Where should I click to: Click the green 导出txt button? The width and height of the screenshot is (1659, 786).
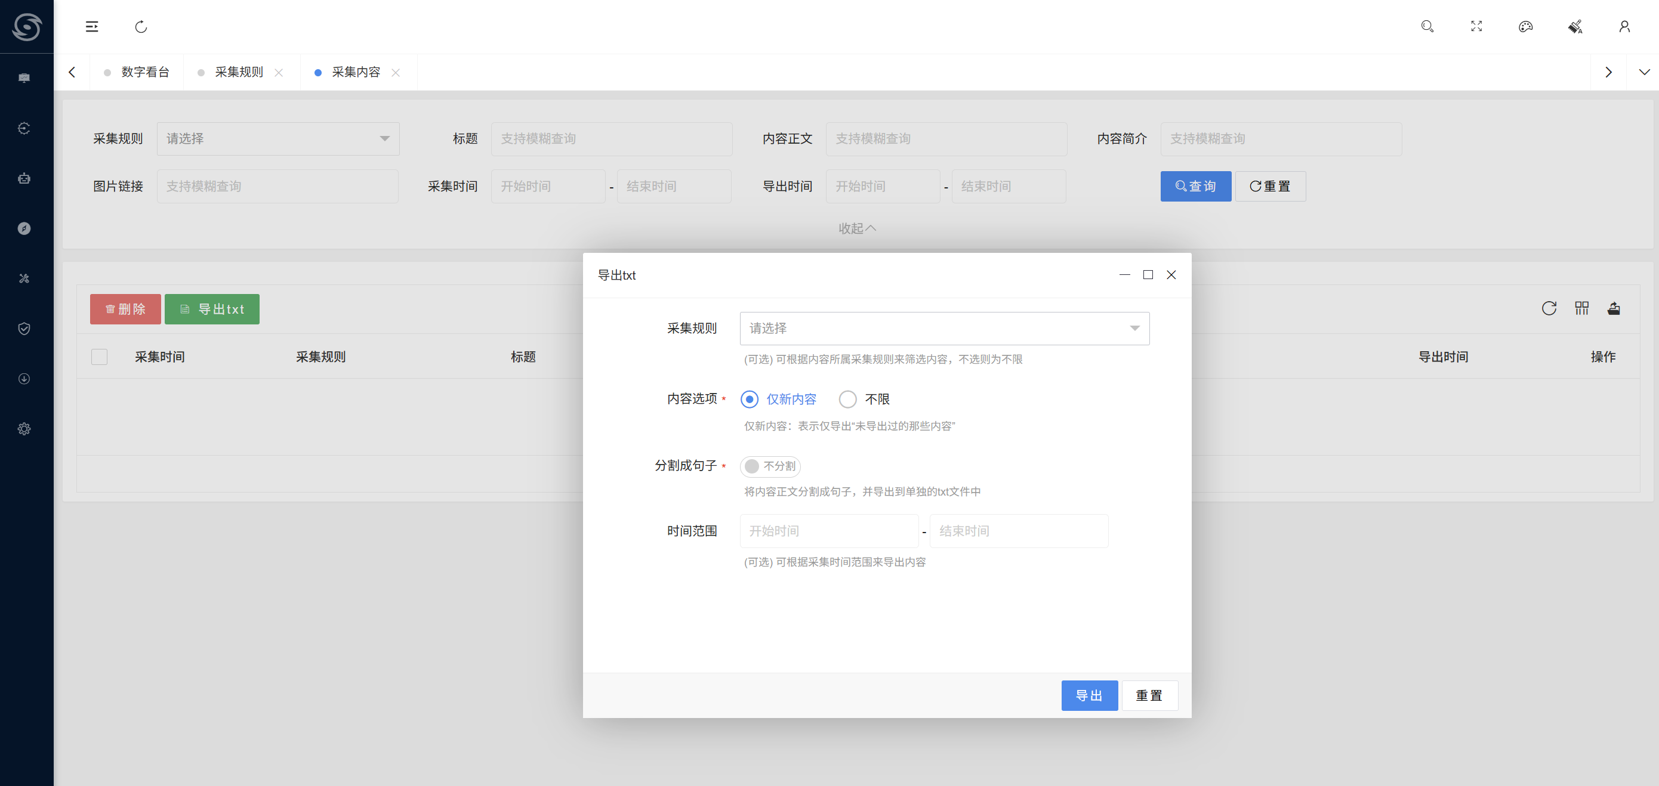(212, 309)
